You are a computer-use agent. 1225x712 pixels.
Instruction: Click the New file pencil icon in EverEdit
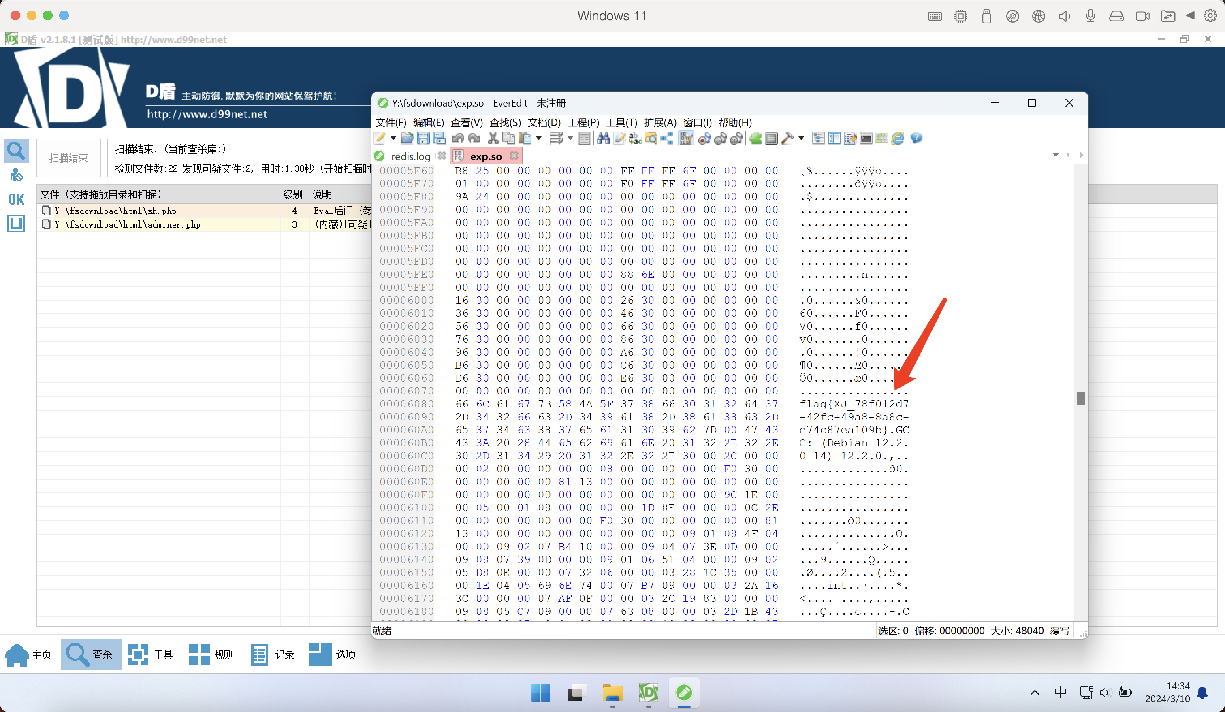coord(380,139)
